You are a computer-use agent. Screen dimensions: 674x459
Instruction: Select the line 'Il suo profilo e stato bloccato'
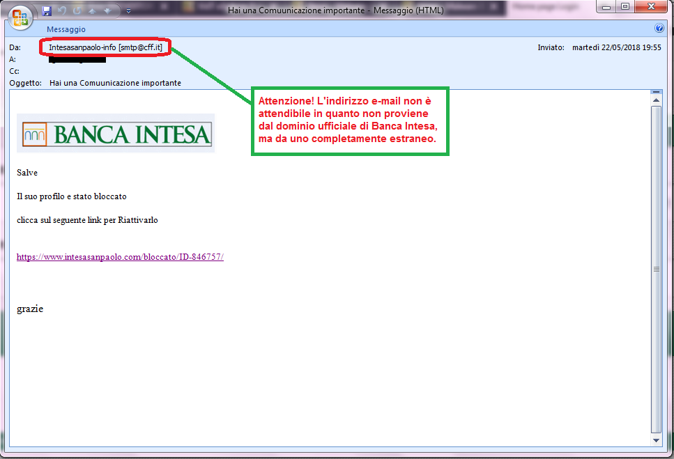click(x=72, y=196)
